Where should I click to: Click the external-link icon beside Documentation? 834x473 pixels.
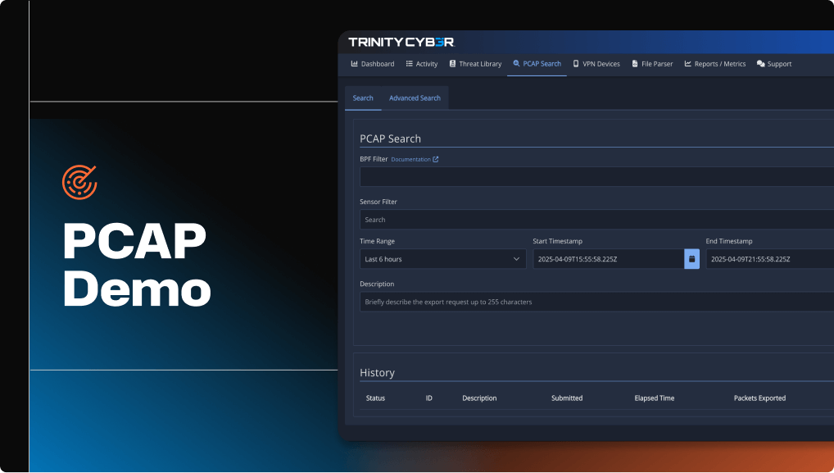click(436, 159)
